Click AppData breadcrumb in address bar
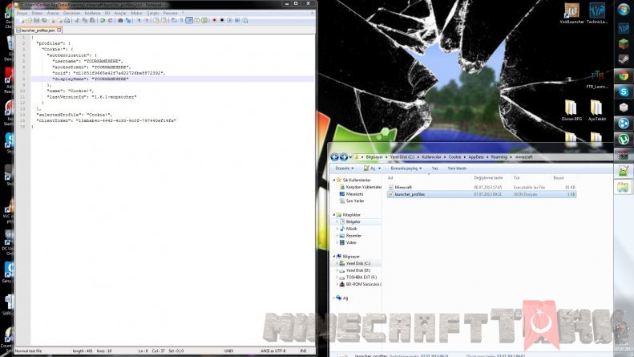This screenshot has width=634, height=357. click(x=476, y=157)
